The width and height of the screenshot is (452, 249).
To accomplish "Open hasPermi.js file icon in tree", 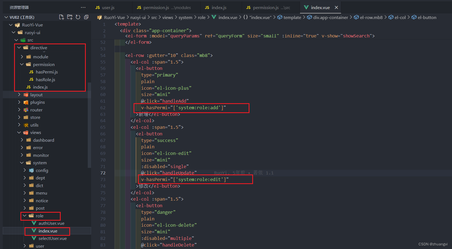I will [31, 72].
